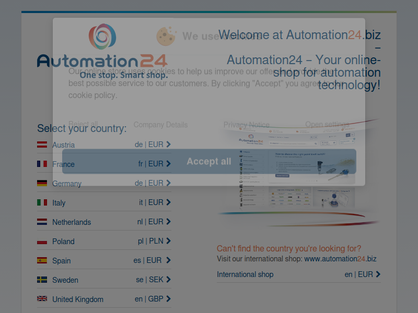Click the "nl | EUR" label
The height and width of the screenshot is (313, 418).
pos(150,221)
